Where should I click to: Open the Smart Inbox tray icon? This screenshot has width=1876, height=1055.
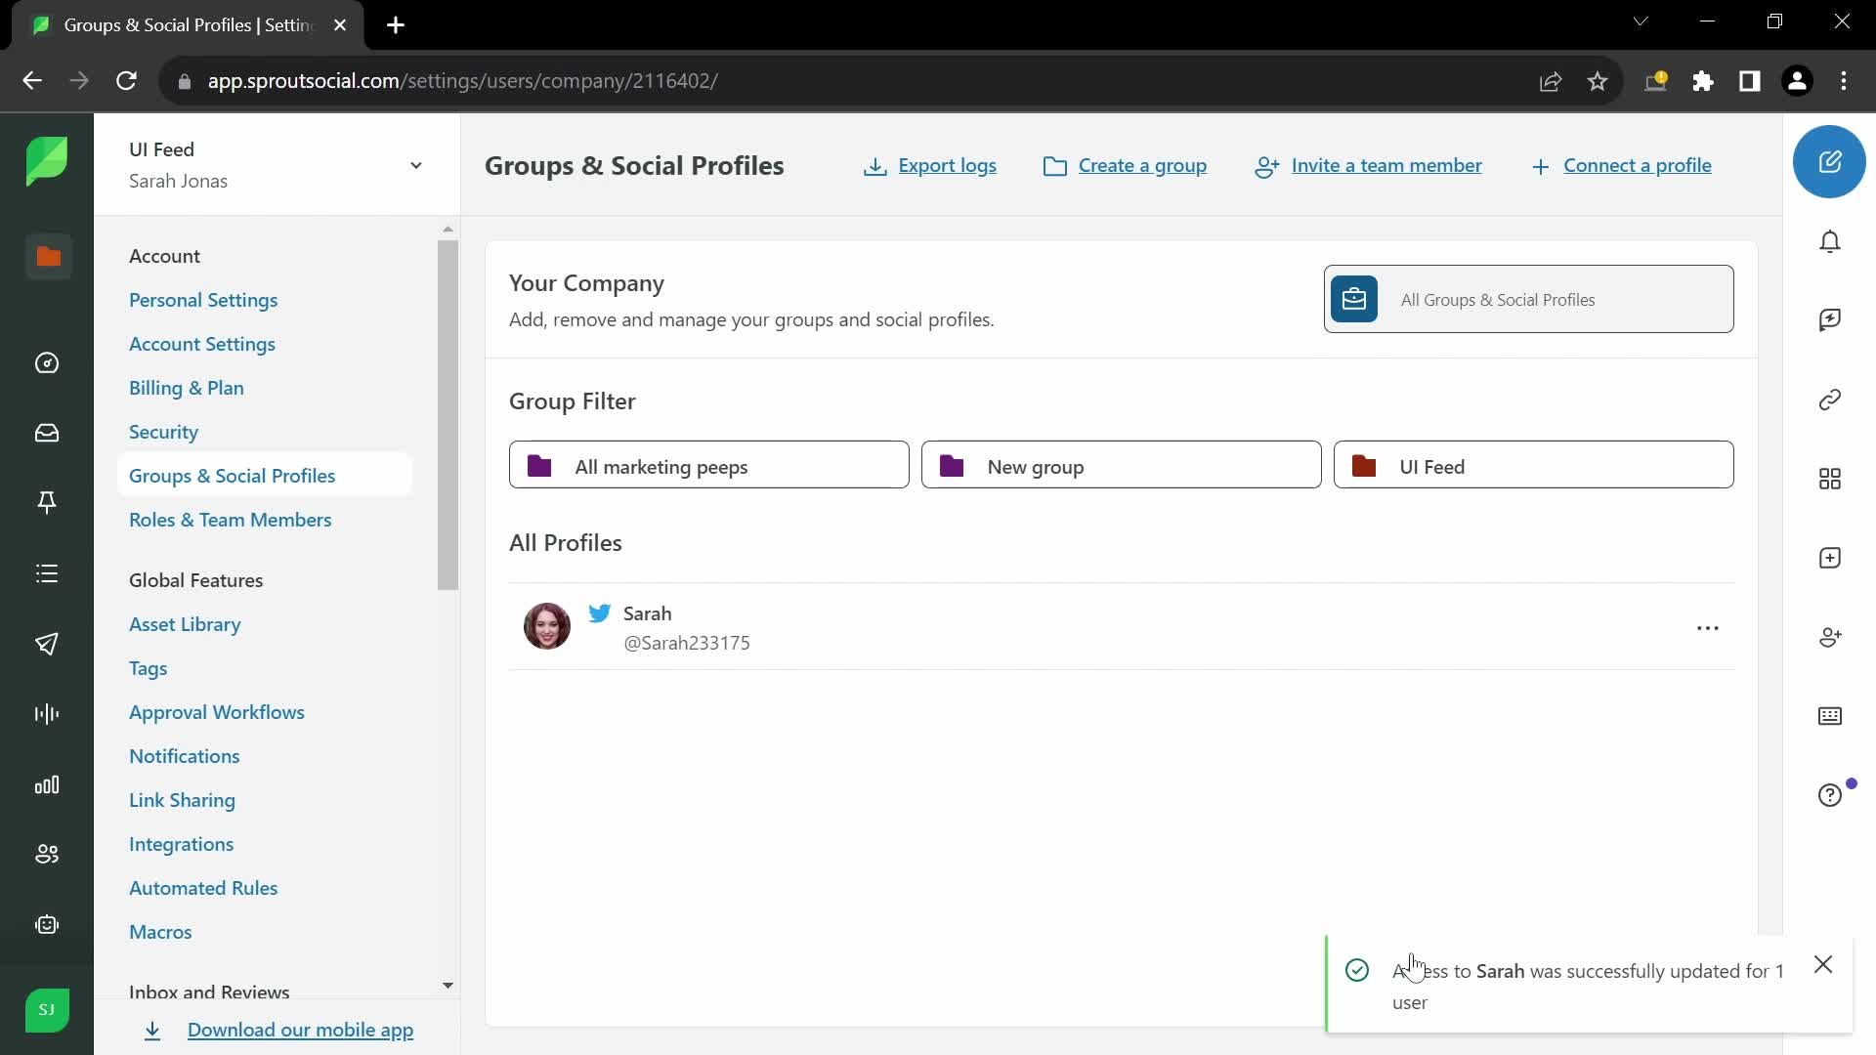point(47,433)
